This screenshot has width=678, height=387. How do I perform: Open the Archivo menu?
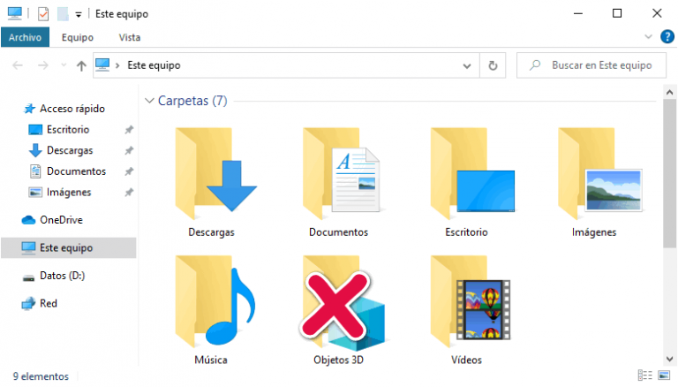coord(26,37)
